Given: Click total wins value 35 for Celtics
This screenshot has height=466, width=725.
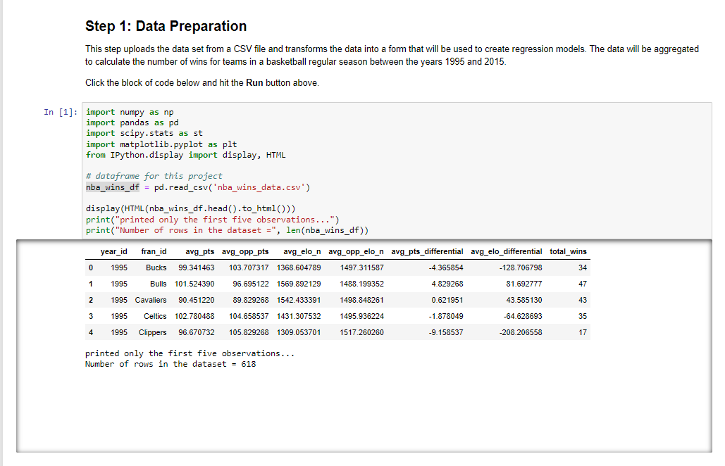Looking at the screenshot, I should (x=583, y=316).
